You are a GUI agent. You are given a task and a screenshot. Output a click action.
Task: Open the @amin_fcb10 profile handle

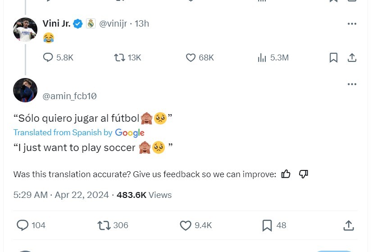(69, 96)
